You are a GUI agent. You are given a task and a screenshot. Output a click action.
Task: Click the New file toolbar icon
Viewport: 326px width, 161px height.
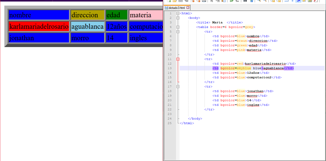pos(169,1)
